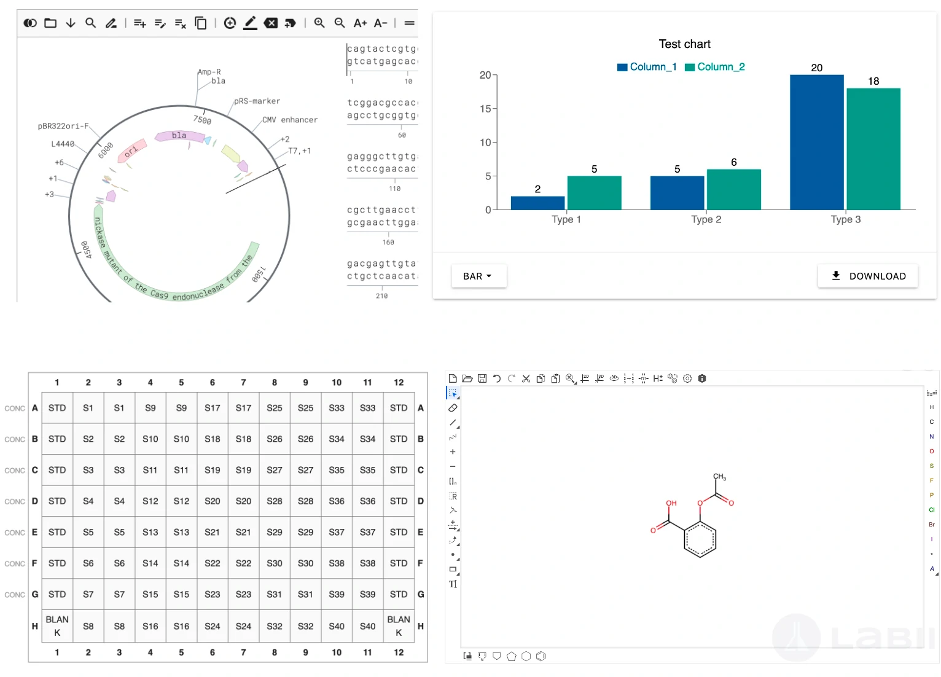Click the circled plus icon in sequence toolbar
This screenshot has height=677, width=941.
click(x=230, y=23)
